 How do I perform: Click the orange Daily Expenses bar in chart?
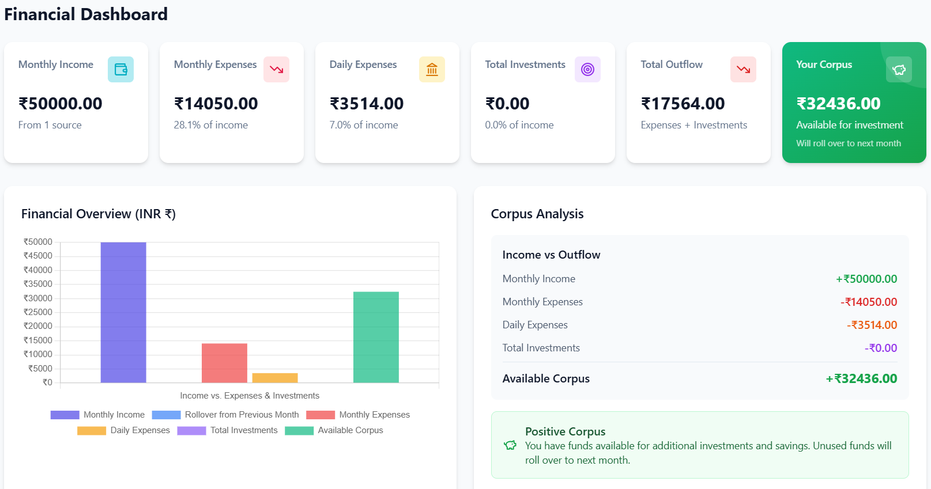(x=275, y=378)
